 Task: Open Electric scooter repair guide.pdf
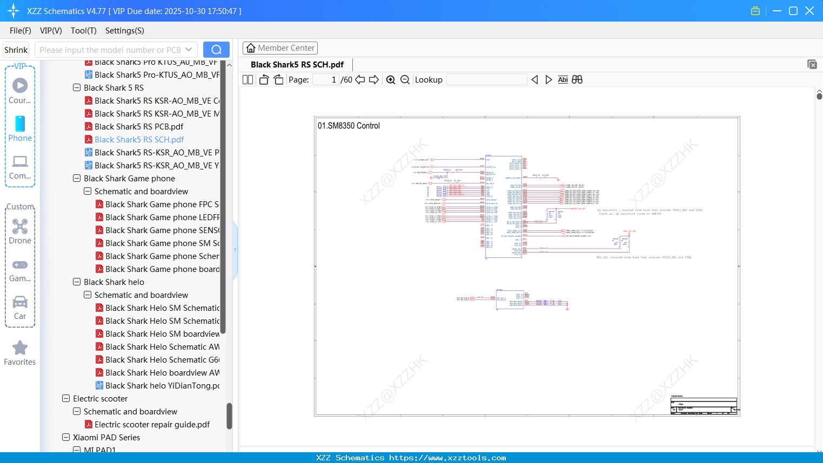pyautogui.click(x=152, y=424)
